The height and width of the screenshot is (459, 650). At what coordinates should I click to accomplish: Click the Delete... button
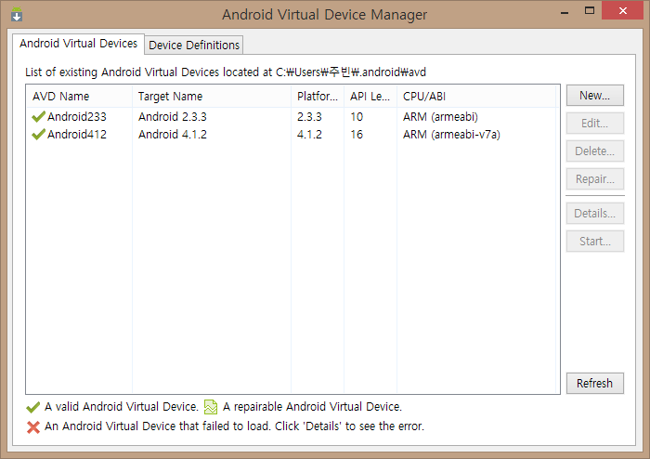pyautogui.click(x=595, y=151)
